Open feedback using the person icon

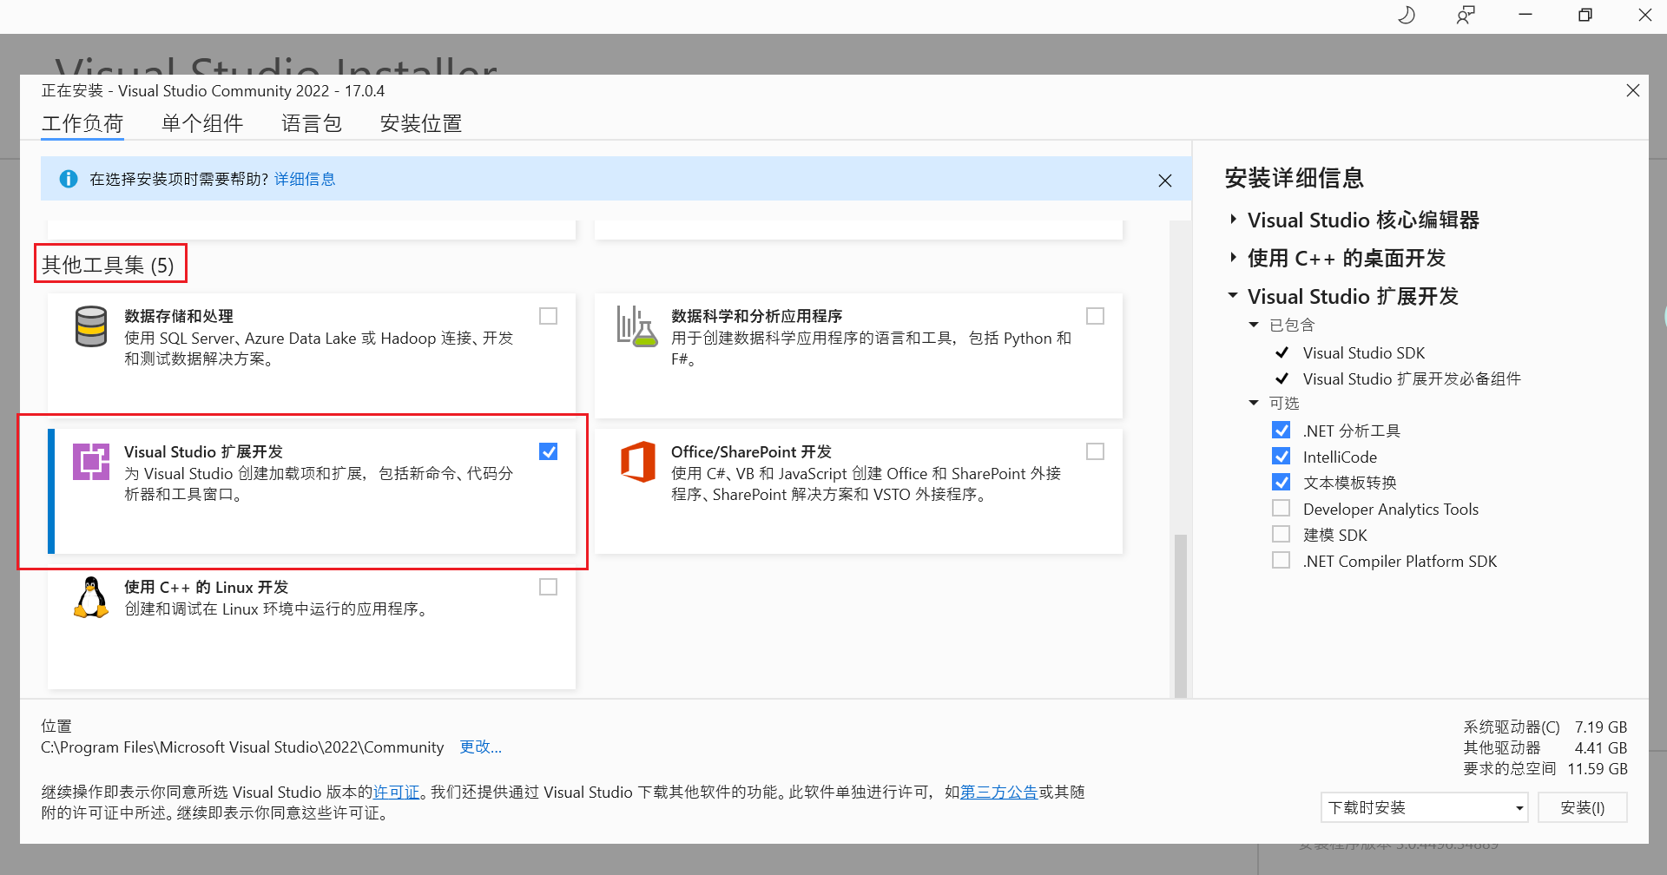pos(1466,15)
